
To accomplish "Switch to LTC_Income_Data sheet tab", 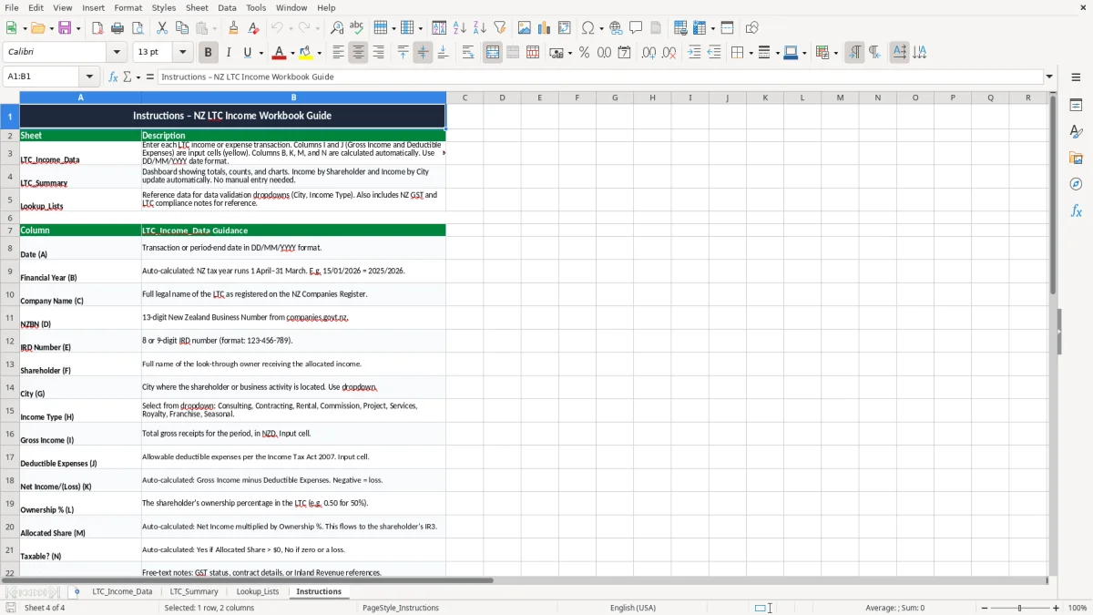I will (122, 591).
